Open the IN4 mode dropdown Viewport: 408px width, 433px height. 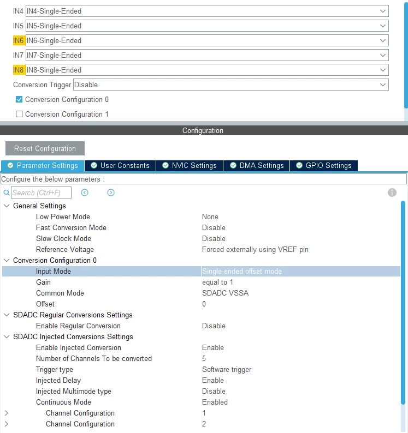[x=207, y=11]
